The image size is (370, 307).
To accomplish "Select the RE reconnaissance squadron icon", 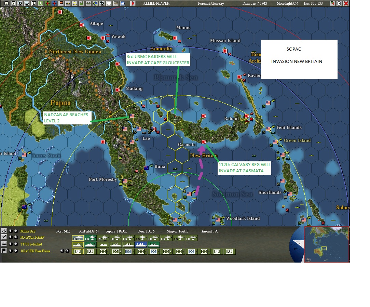I will pyautogui.click(x=103, y=238).
